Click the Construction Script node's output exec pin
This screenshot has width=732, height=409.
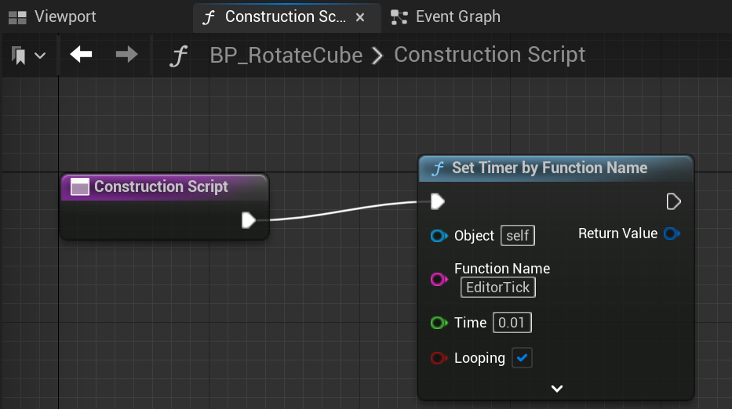(x=249, y=219)
